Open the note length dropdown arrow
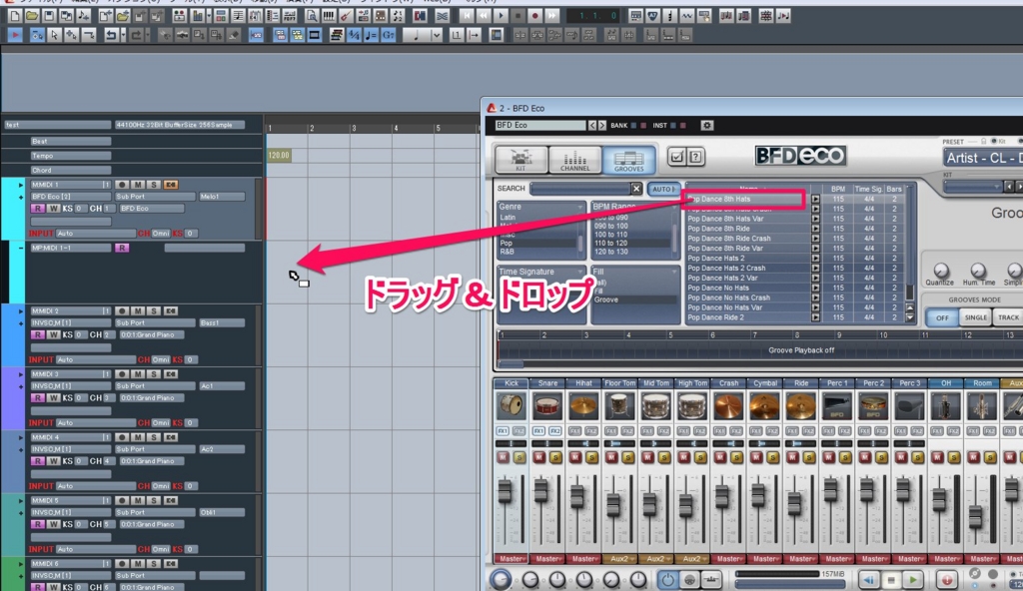 pyautogui.click(x=436, y=35)
